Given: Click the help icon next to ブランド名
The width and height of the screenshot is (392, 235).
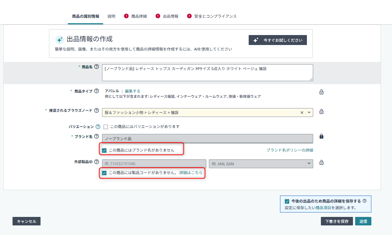Looking at the screenshot, I should [97, 136].
